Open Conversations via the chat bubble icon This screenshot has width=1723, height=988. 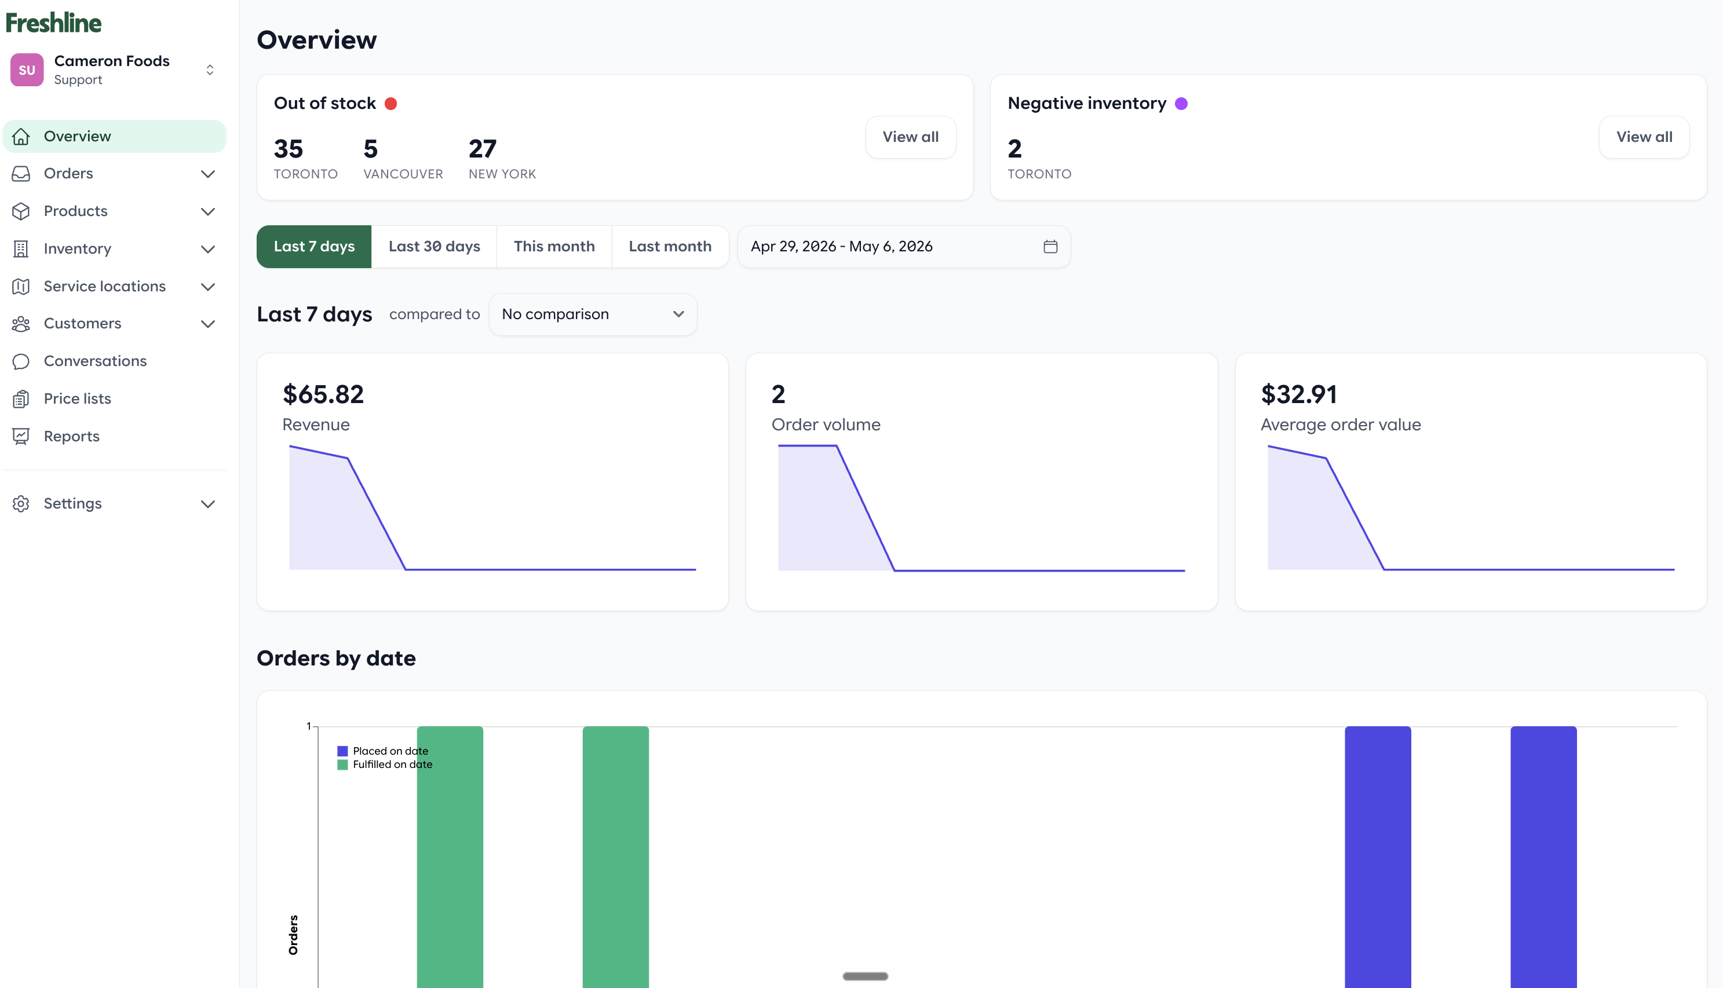click(x=21, y=361)
